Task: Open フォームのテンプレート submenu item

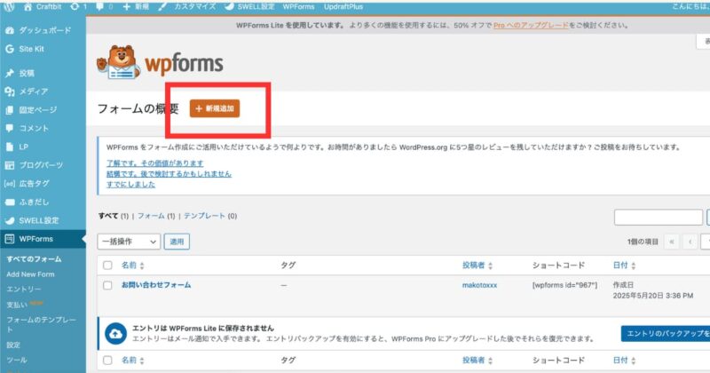Action: click(x=41, y=324)
